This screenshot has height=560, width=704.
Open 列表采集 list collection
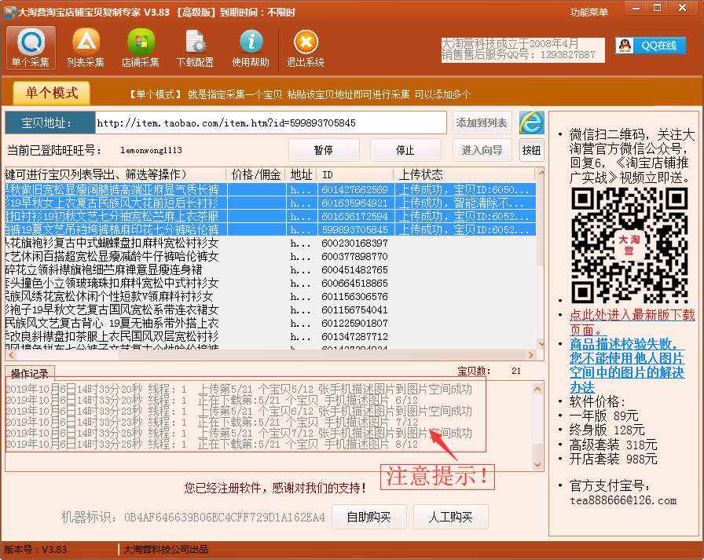click(86, 48)
